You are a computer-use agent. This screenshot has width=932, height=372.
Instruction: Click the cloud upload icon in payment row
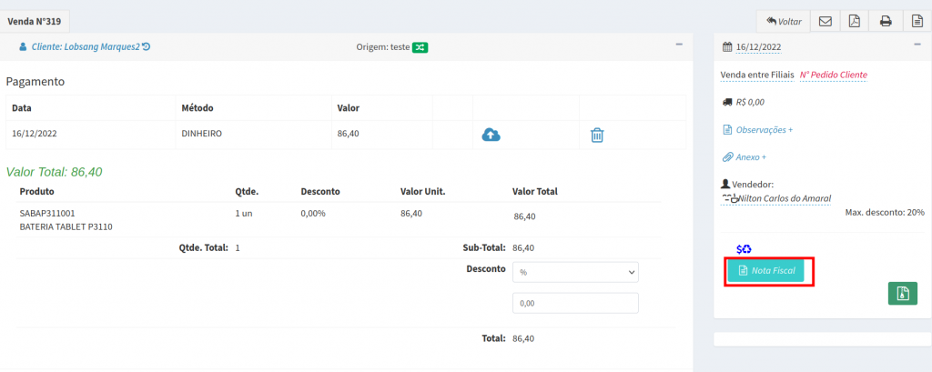[x=491, y=135]
